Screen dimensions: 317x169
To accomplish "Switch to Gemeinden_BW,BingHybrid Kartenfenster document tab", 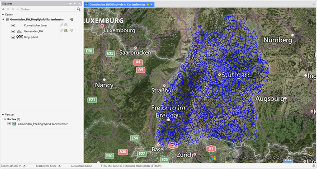I will (x=117, y=4).
